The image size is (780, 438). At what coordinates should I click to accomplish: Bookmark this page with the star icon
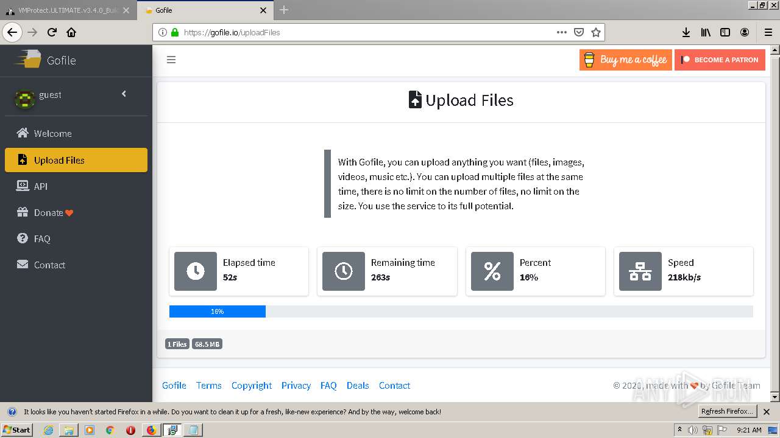[x=596, y=32]
